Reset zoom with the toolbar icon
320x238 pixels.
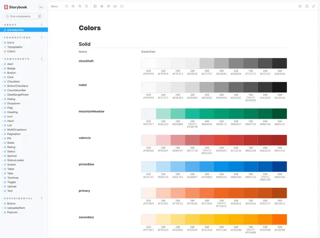pyautogui.click(x=87, y=7)
